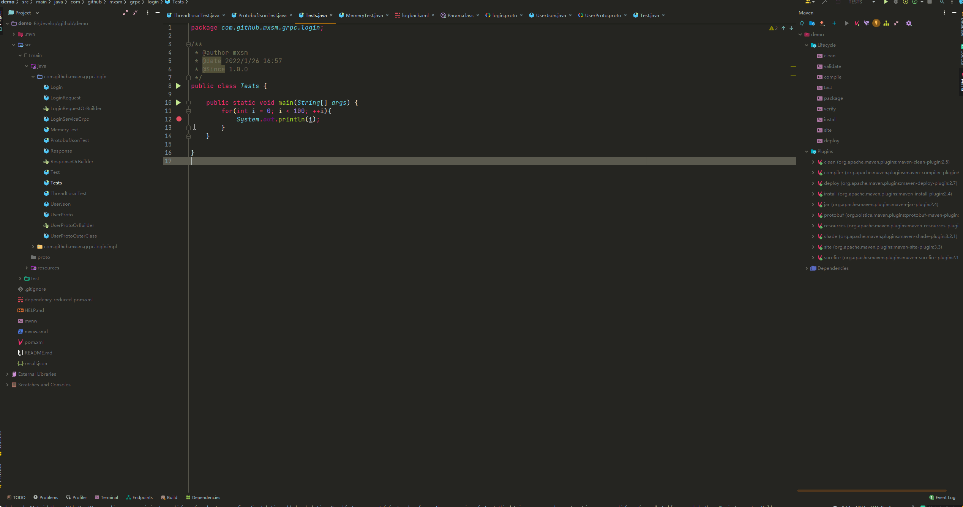Open pom.xml in Project tree
Image resolution: width=963 pixels, height=507 pixels.
pyautogui.click(x=34, y=342)
